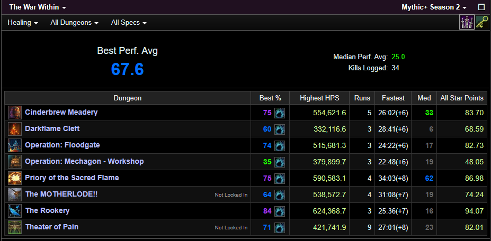This screenshot has height=241, width=491.
Task: Click highest HPS value 554,621.6
Action: pos(329,113)
